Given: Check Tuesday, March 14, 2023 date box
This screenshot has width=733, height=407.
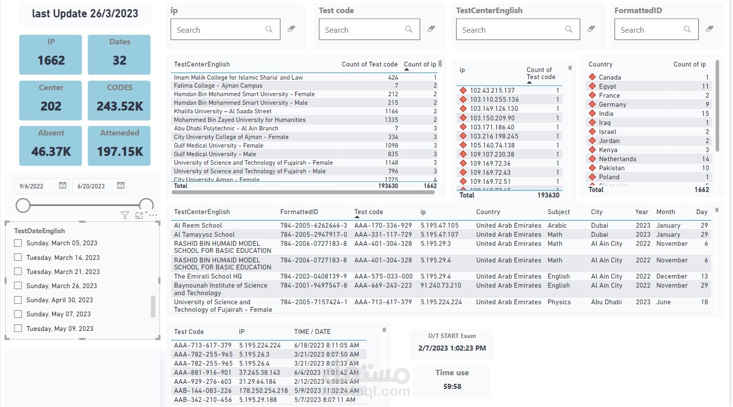Looking at the screenshot, I should [18, 257].
